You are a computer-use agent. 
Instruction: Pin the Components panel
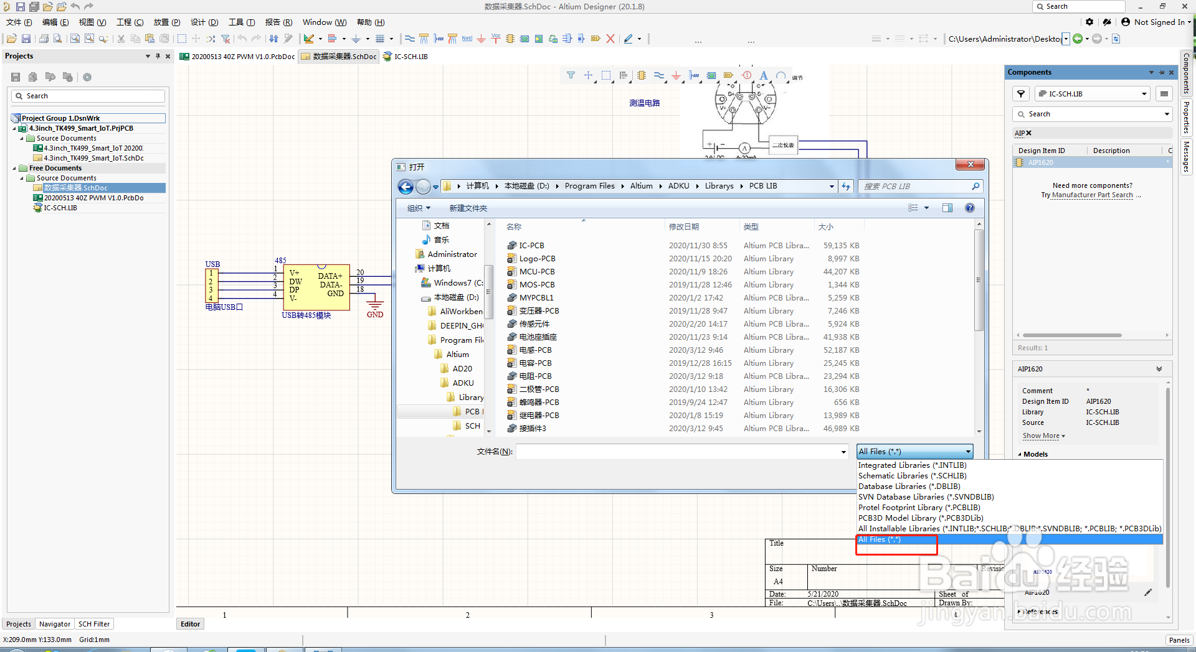(1161, 72)
